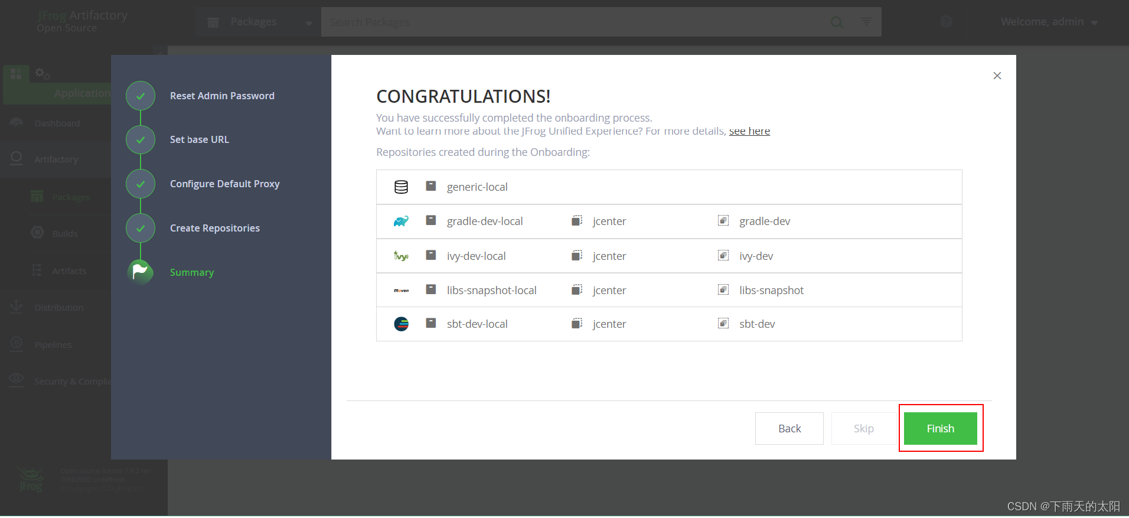Image resolution: width=1129 pixels, height=518 pixels.
Task: Click the Configure Default Proxy step label
Action: (225, 184)
